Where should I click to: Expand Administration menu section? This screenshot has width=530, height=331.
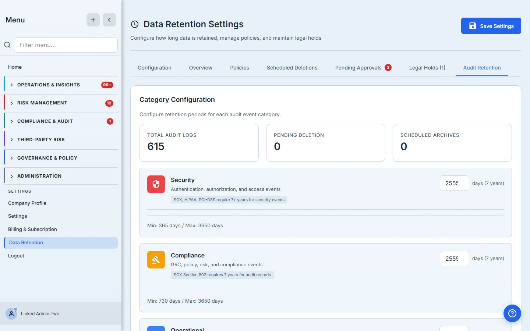pyautogui.click(x=61, y=176)
